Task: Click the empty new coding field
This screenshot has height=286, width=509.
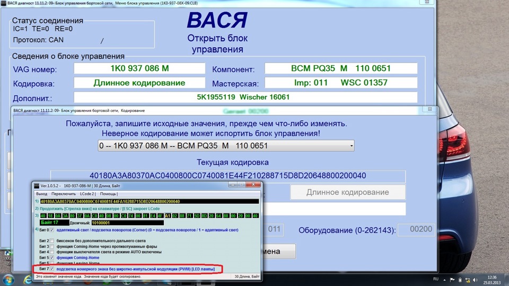Action: pyautogui.click(x=334, y=209)
